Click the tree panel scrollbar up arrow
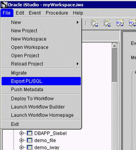Image resolution: width=136 pixels, height=150 pixels. [114, 46]
